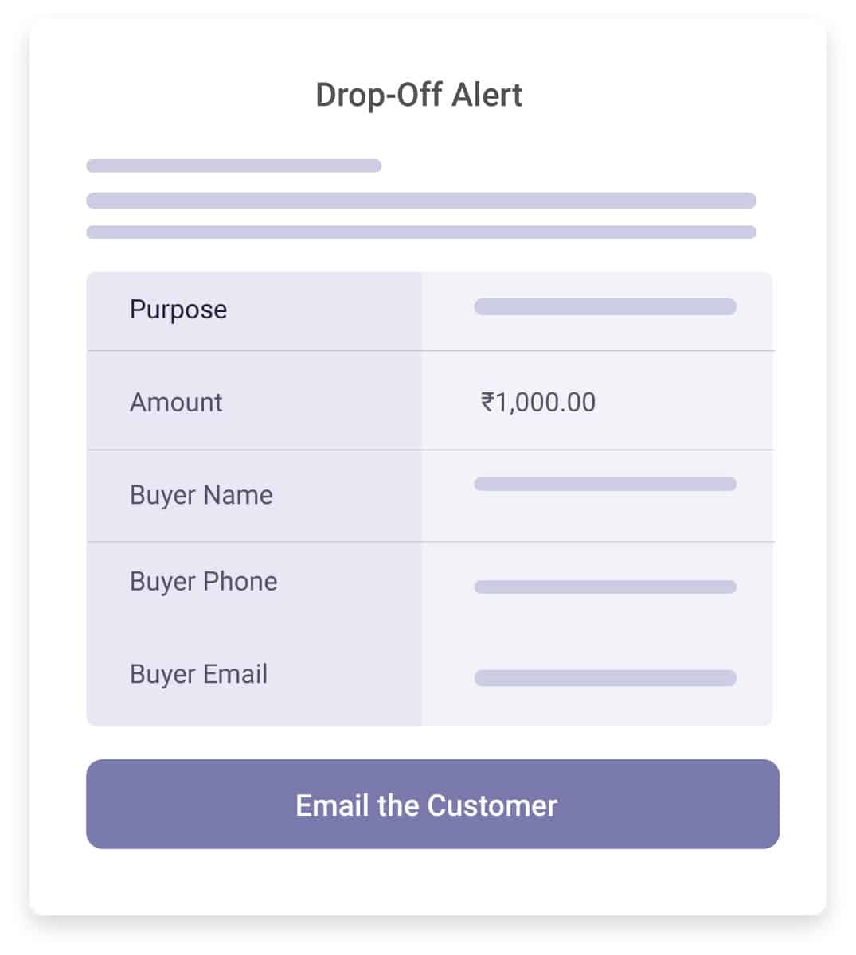This screenshot has width=856, height=955.
Task: Select the Buyer Name label
Action: tap(201, 495)
